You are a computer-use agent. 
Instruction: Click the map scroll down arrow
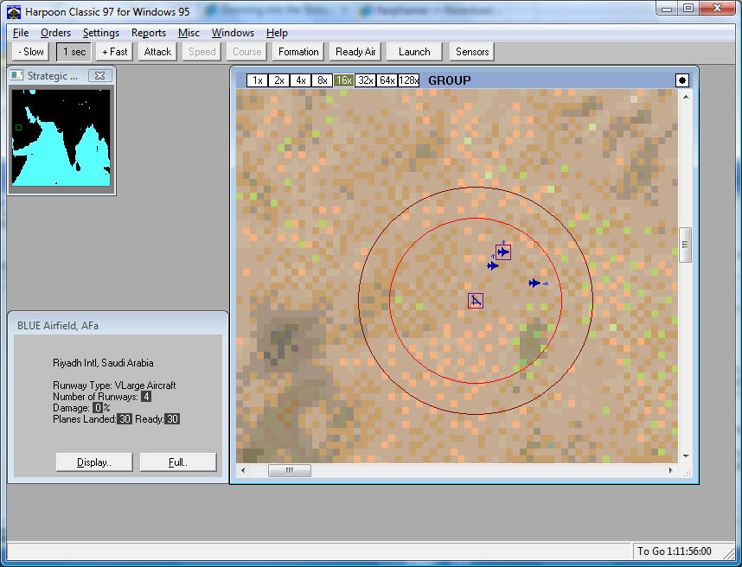tap(686, 456)
